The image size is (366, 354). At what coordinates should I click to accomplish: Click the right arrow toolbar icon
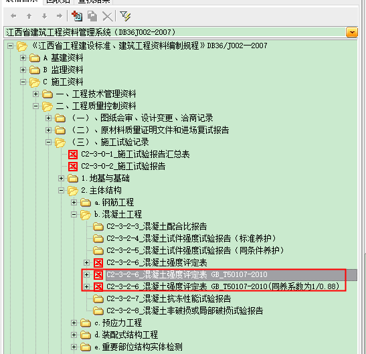[x=60, y=16]
